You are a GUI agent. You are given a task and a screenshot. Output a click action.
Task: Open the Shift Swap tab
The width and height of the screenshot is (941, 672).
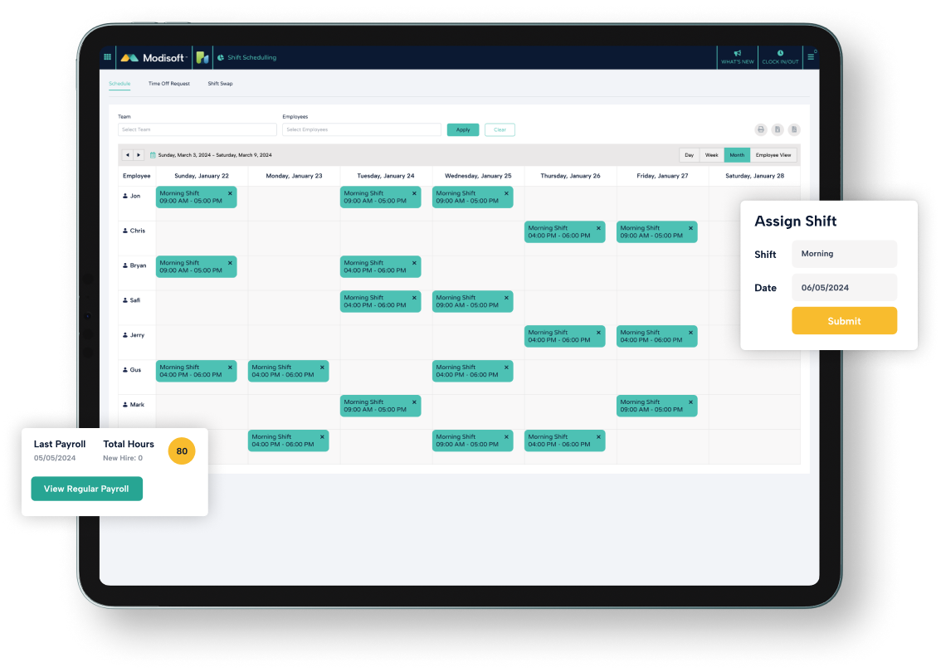point(219,84)
